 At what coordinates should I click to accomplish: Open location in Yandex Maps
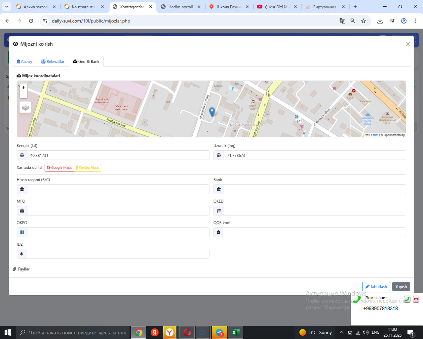point(88,168)
